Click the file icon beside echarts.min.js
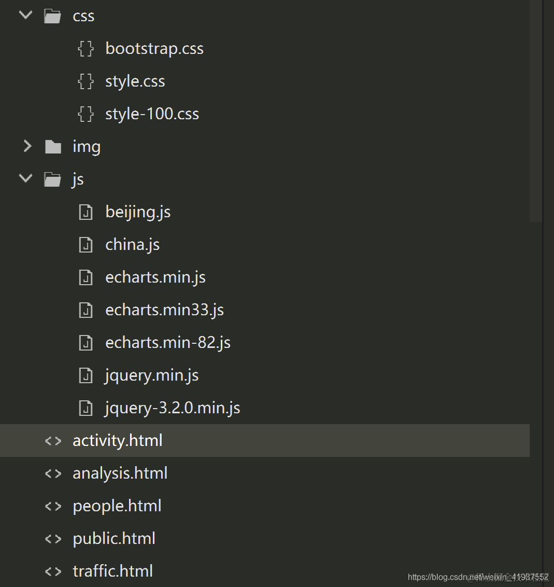 pos(86,277)
